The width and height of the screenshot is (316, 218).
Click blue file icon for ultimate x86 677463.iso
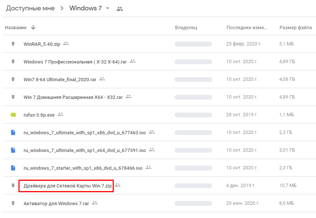(13, 133)
